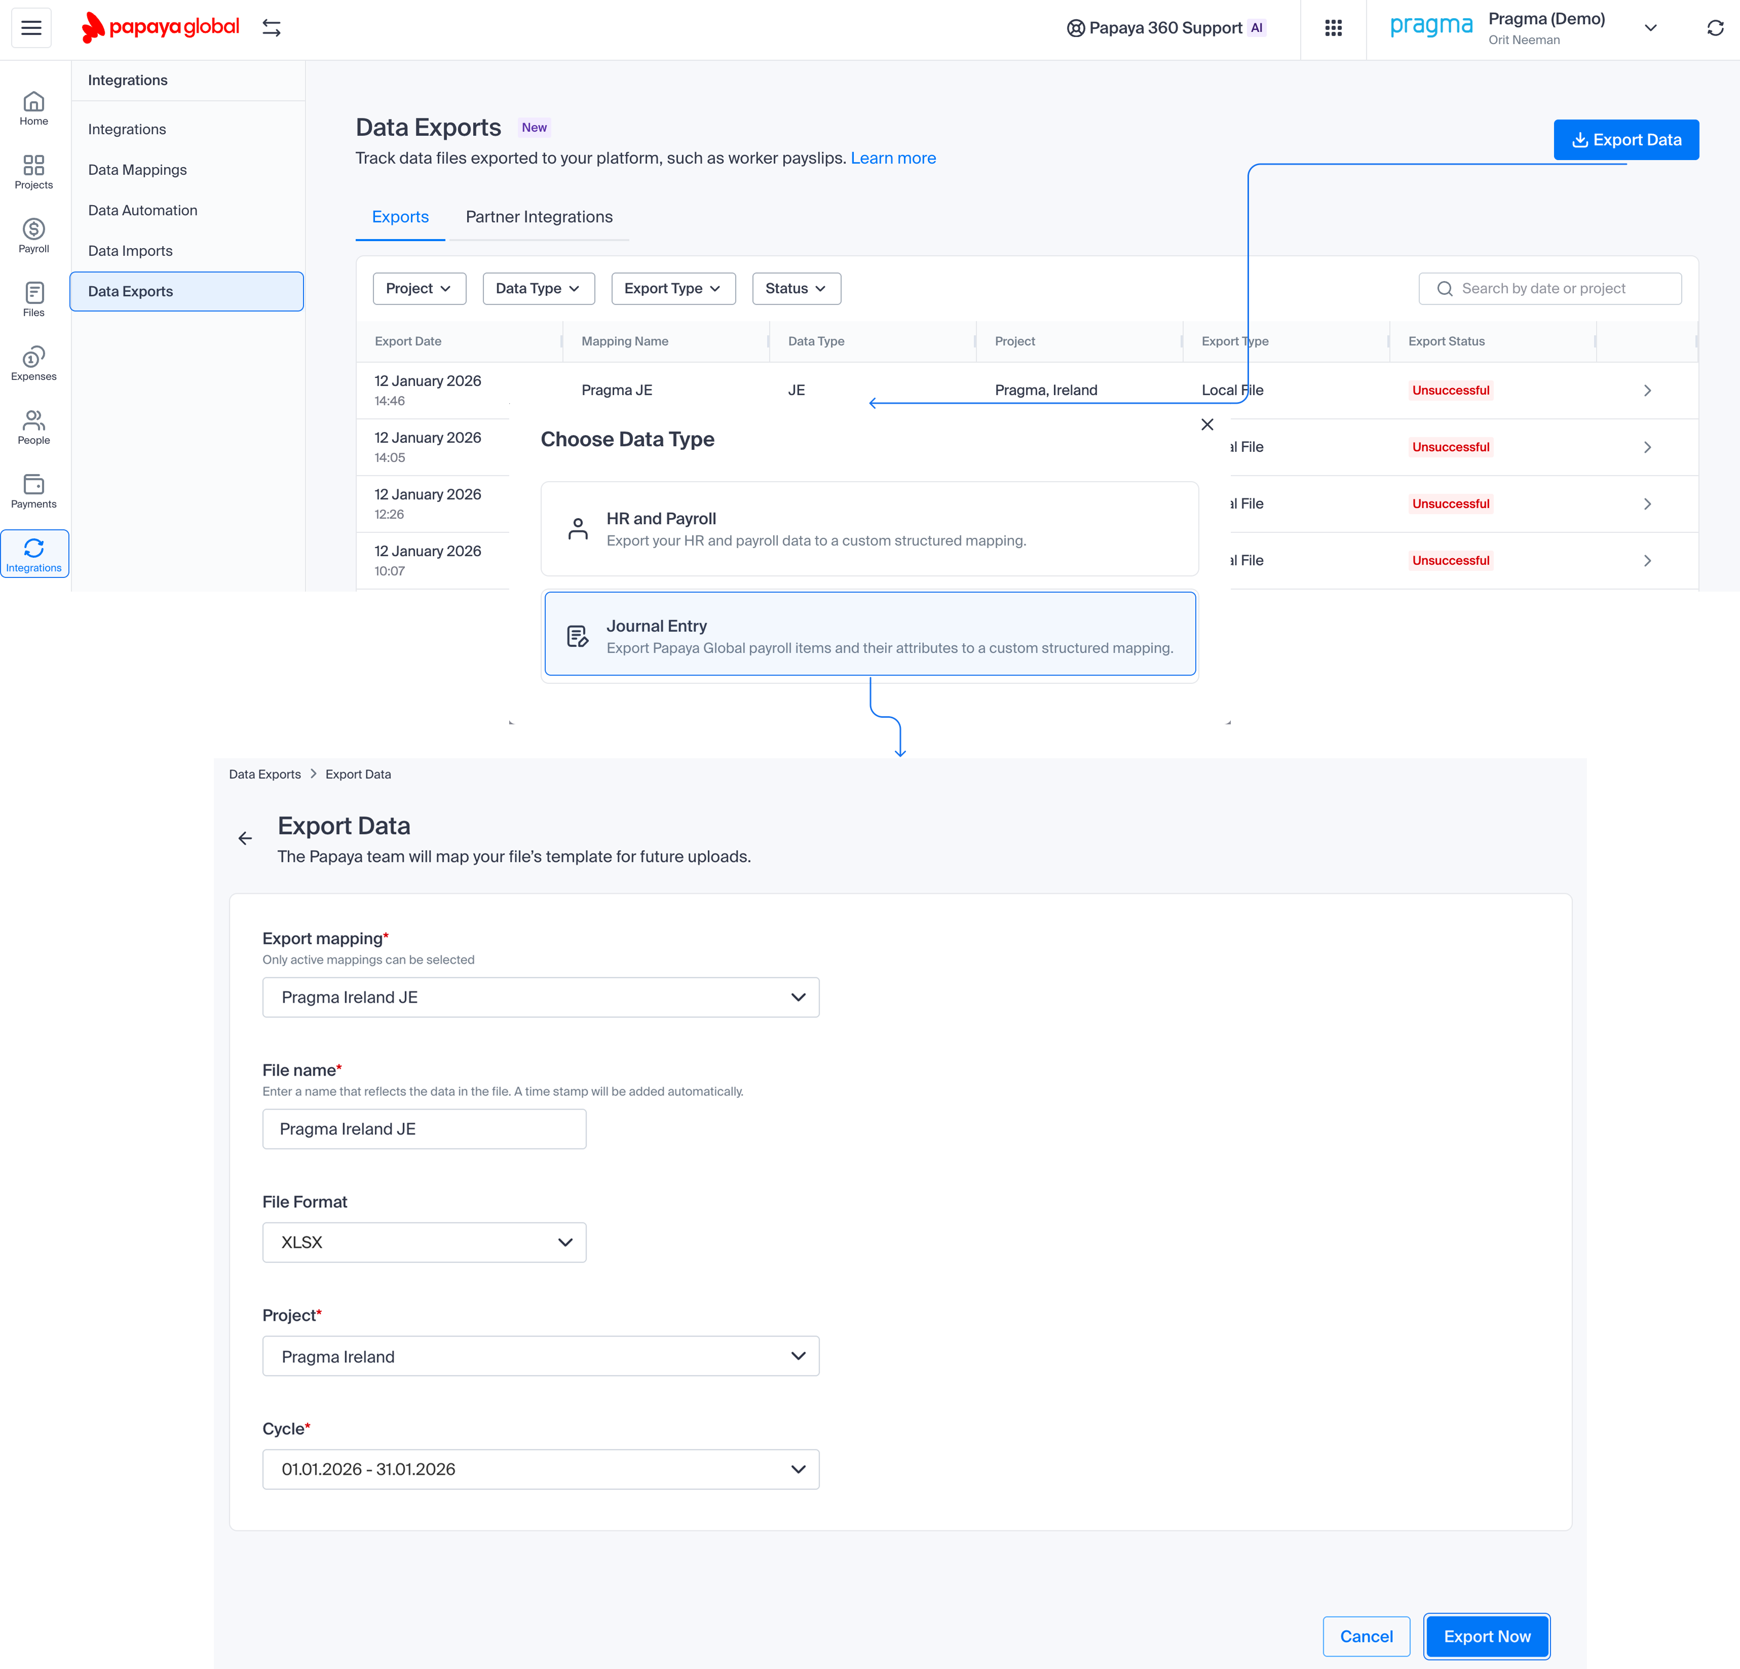Click the refresh icon in the top bar

click(x=1715, y=27)
